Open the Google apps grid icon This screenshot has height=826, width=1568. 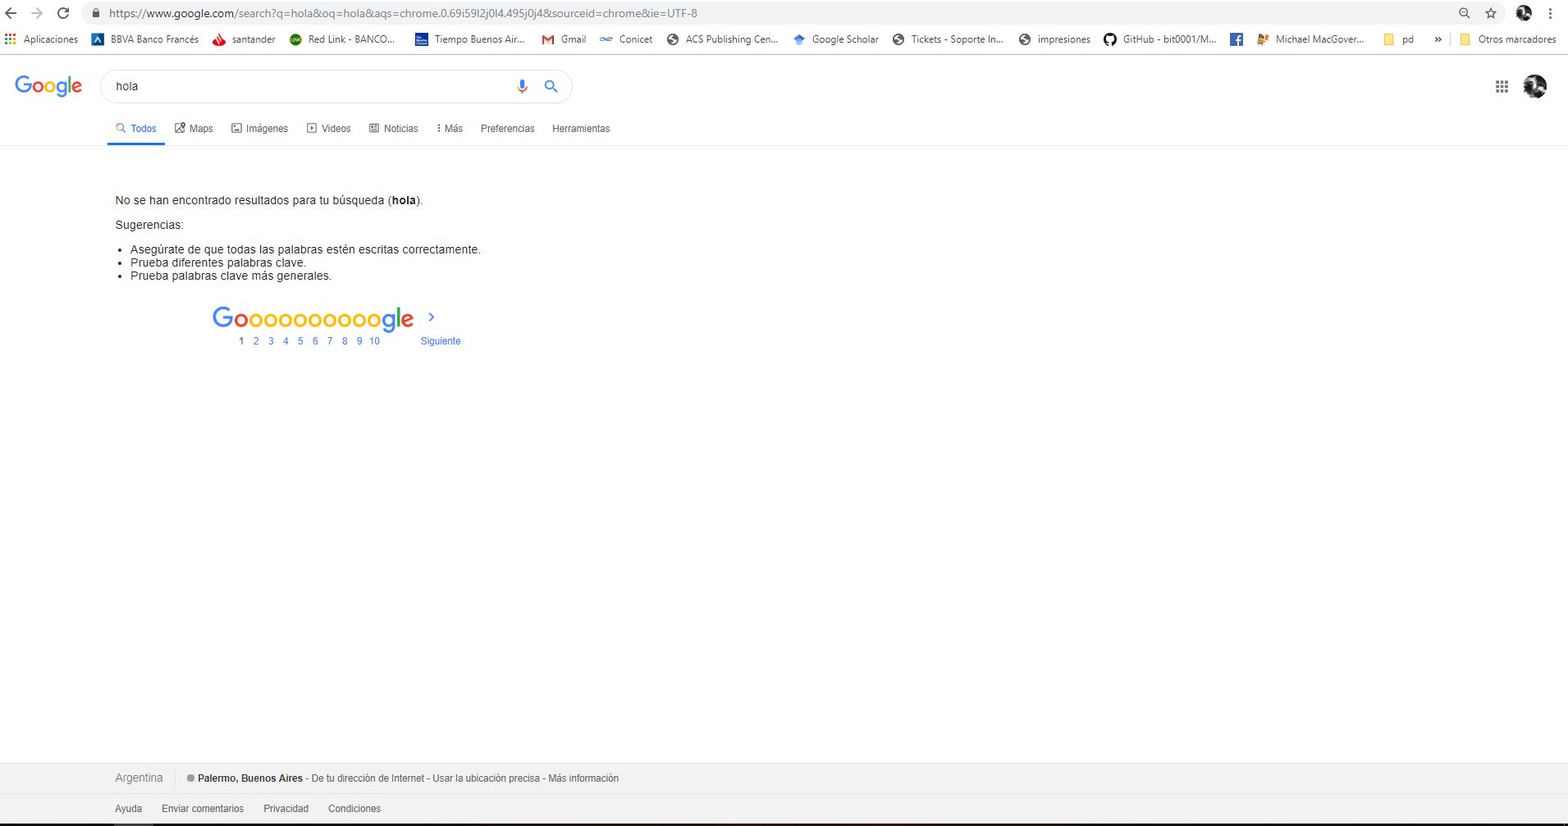1502,86
